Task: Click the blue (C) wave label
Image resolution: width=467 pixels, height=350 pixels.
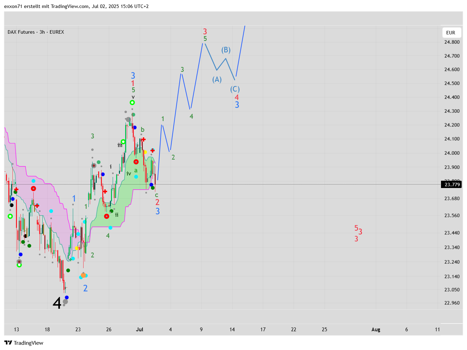Action: [x=235, y=89]
